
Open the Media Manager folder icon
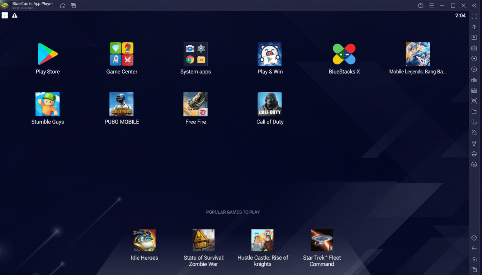[x=474, y=111]
